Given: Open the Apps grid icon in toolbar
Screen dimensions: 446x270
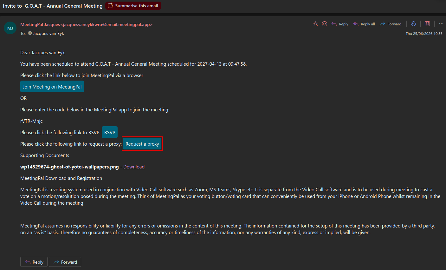Looking at the screenshot, I should (427, 24).
